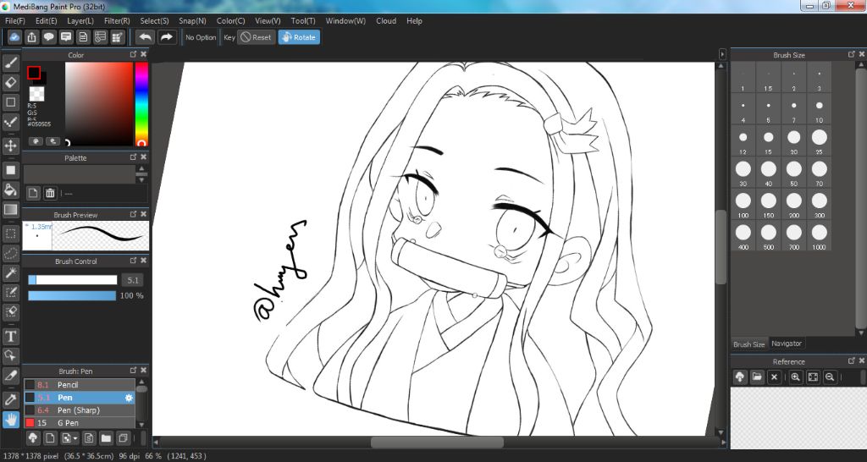Viewport: 867px width, 462px height.
Task: Zoom in on Reference panel
Action: click(x=795, y=377)
